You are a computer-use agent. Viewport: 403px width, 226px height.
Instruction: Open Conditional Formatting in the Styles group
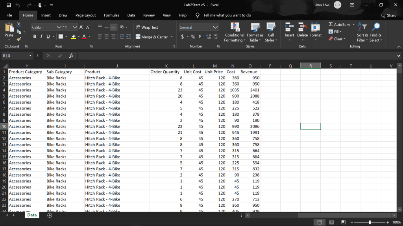click(x=234, y=32)
